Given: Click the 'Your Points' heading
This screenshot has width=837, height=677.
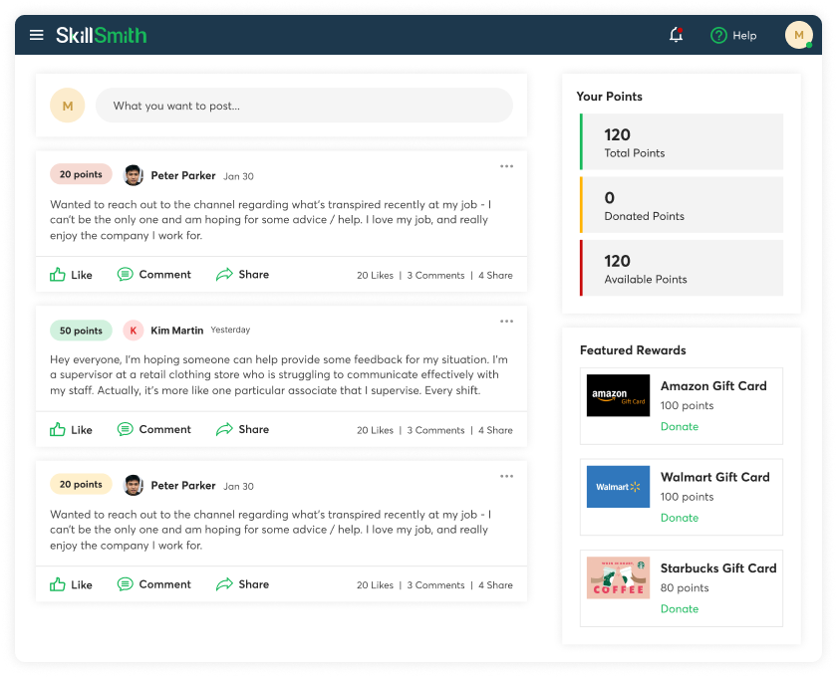Looking at the screenshot, I should 609,97.
